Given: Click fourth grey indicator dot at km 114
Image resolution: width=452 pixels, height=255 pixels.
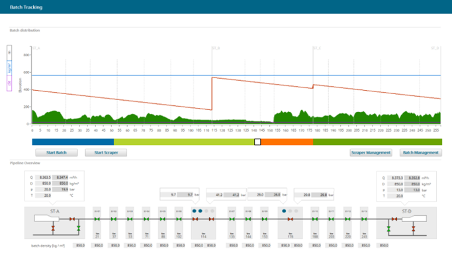Looking at the screenshot, I should [x=212, y=211].
